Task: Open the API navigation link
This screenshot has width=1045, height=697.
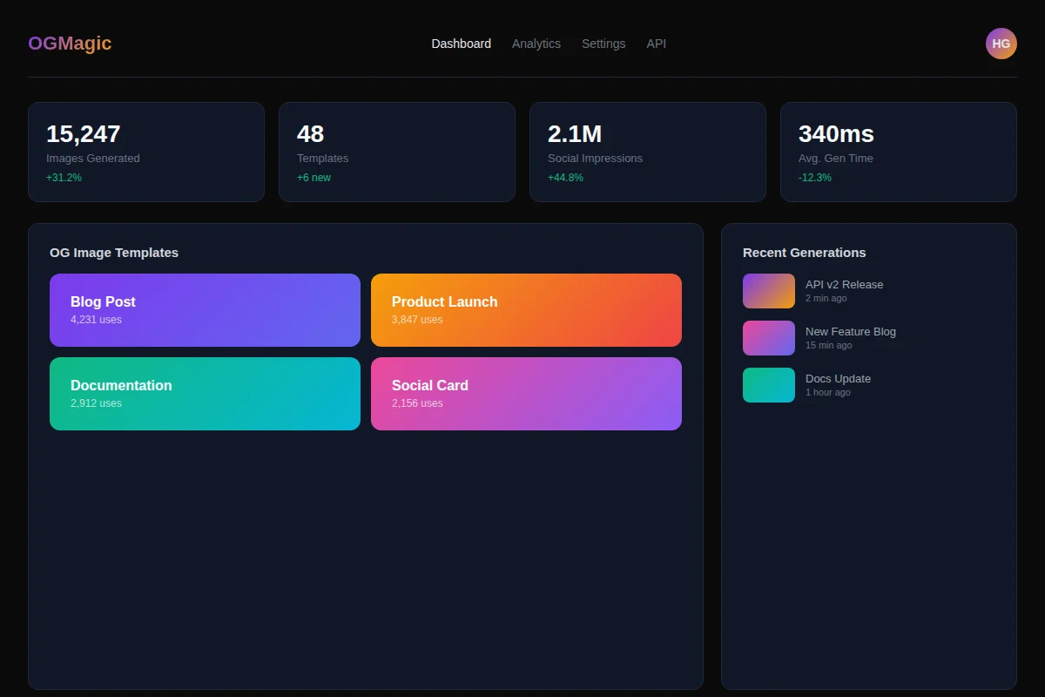Action: tap(656, 44)
